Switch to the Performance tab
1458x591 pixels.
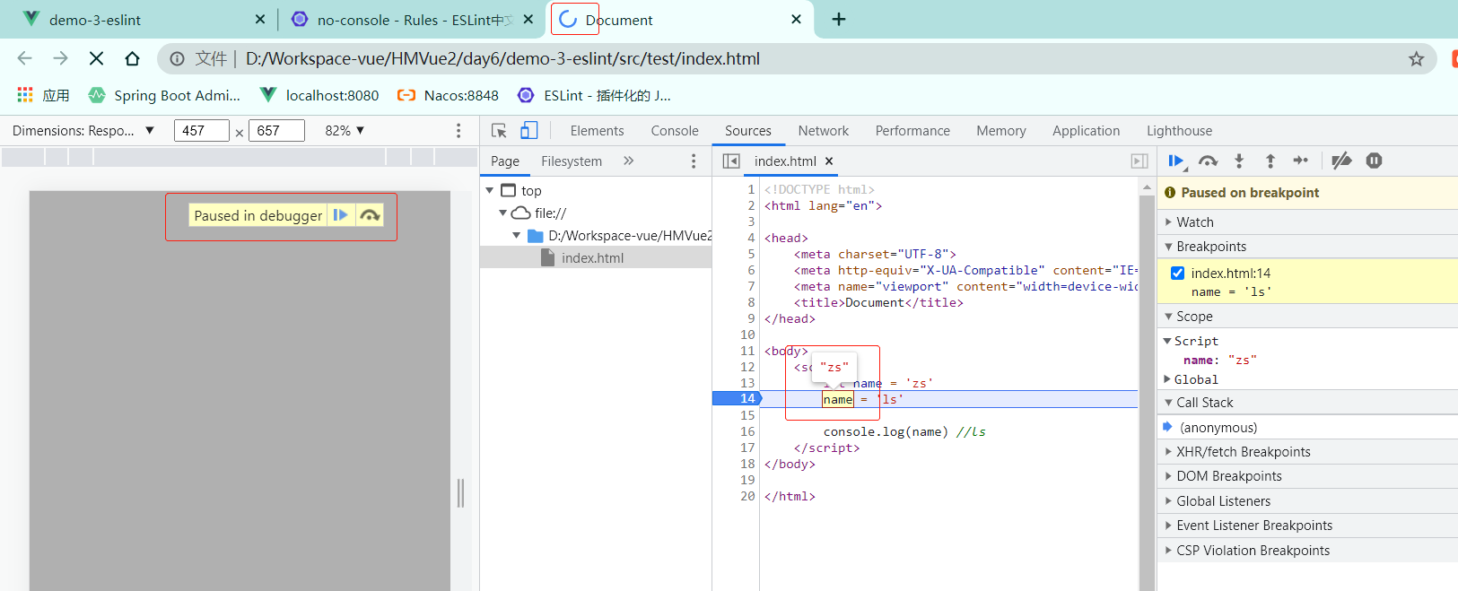click(912, 131)
